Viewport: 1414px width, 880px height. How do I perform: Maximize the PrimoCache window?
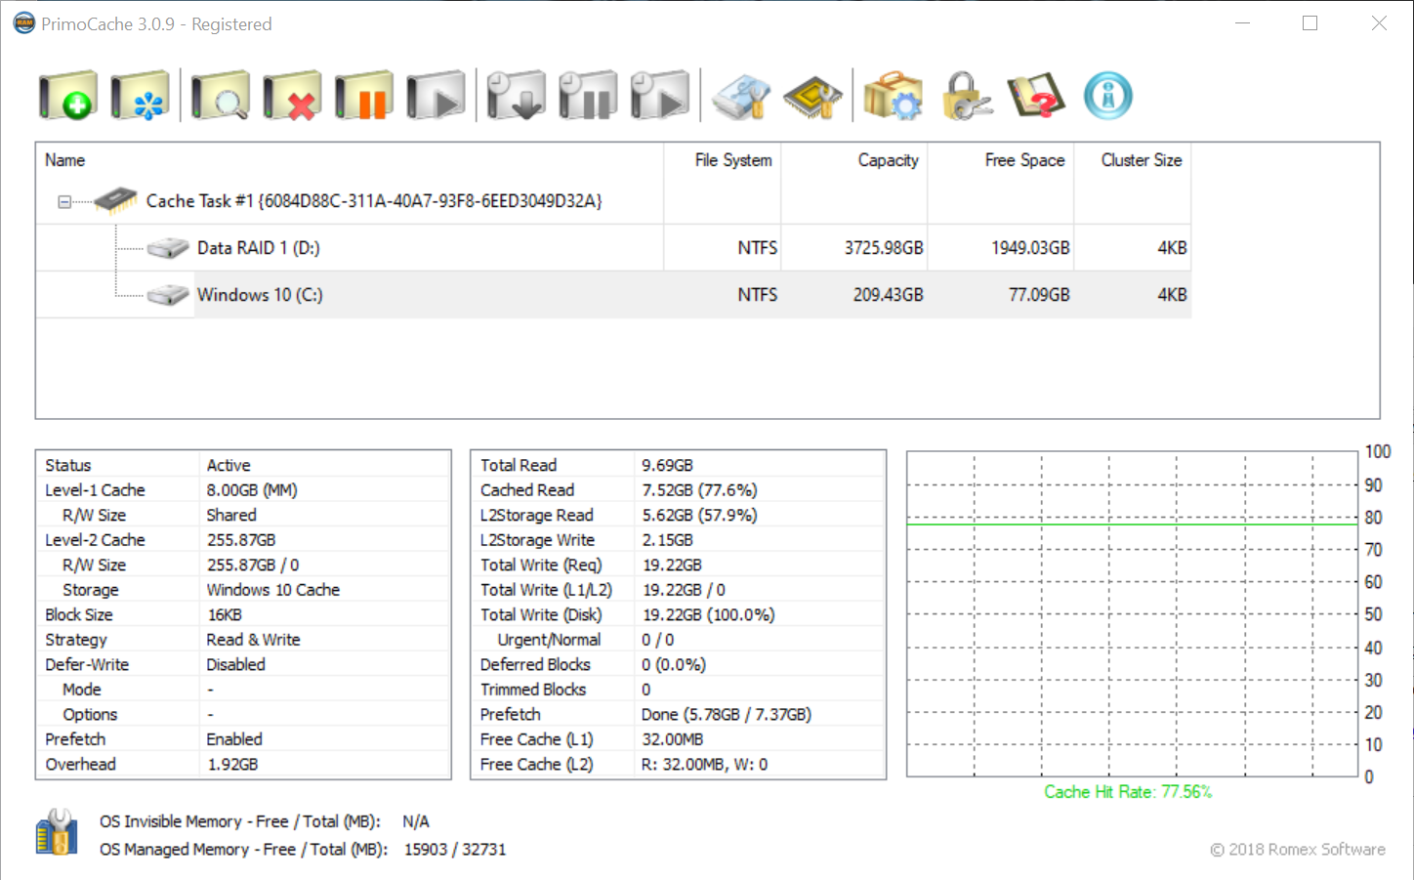click(1310, 23)
